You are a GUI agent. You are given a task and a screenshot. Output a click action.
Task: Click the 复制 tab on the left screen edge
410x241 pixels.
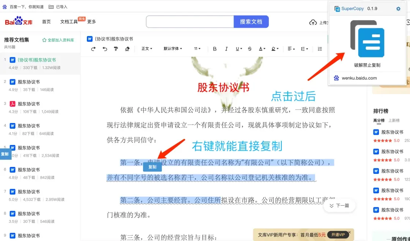coord(5,154)
